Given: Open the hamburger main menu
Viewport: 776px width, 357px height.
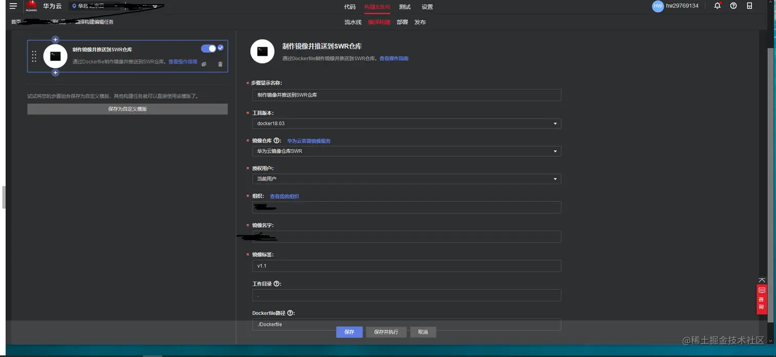Looking at the screenshot, I should point(13,6).
